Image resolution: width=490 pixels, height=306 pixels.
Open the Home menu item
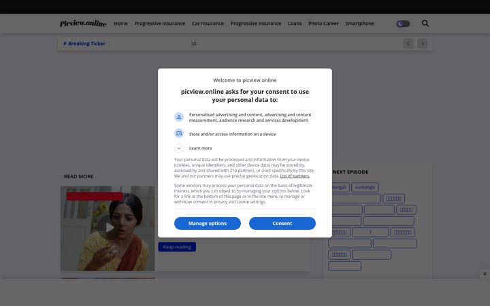click(120, 23)
